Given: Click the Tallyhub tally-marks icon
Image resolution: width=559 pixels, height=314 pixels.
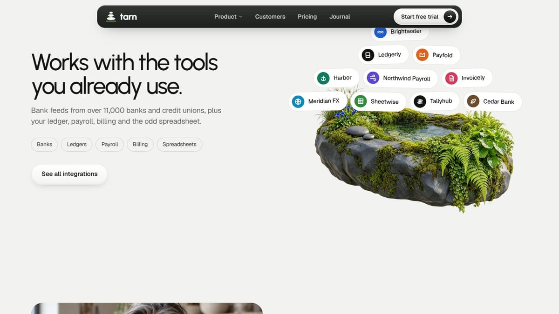Looking at the screenshot, I should [x=420, y=101].
